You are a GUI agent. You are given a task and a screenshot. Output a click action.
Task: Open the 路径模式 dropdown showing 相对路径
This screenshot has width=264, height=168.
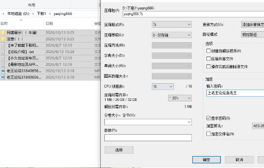[252, 35]
